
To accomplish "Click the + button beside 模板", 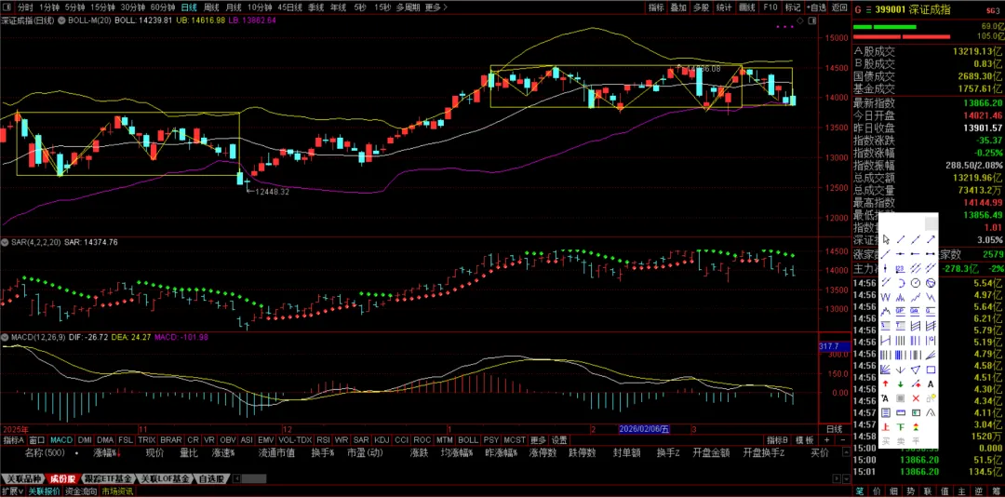I will coord(827,440).
